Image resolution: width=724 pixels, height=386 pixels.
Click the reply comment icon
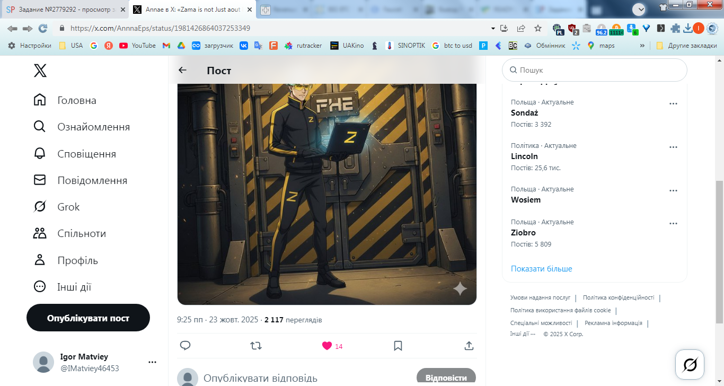pyautogui.click(x=186, y=346)
